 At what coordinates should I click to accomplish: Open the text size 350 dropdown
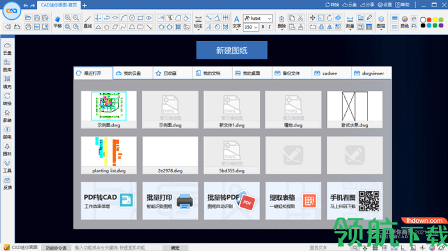point(251,27)
